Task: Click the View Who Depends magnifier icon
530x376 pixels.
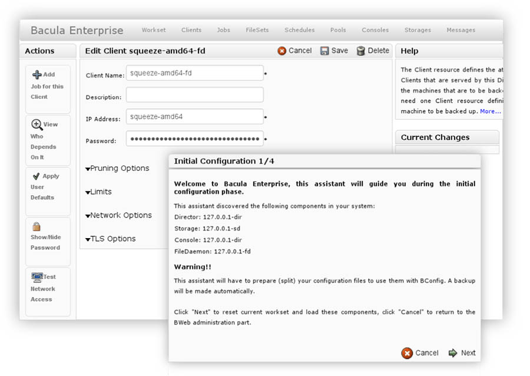Action: tap(37, 124)
